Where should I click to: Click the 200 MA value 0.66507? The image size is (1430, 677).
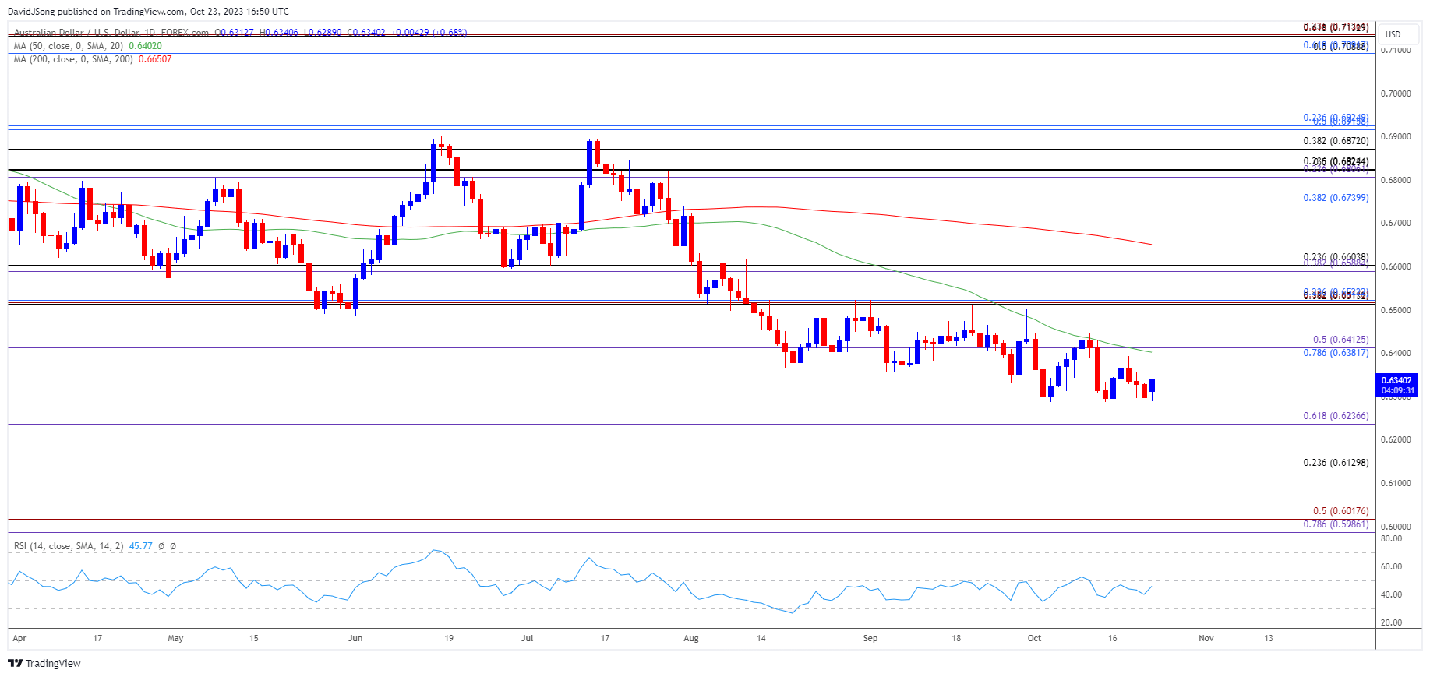[155, 59]
